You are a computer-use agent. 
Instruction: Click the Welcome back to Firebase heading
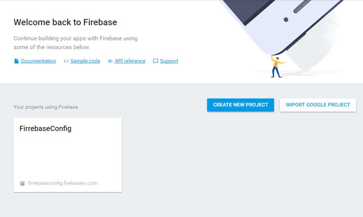pos(65,23)
